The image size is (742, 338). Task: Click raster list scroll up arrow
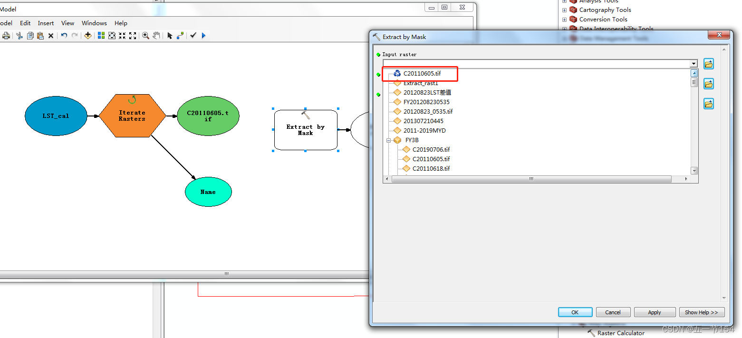click(x=694, y=73)
